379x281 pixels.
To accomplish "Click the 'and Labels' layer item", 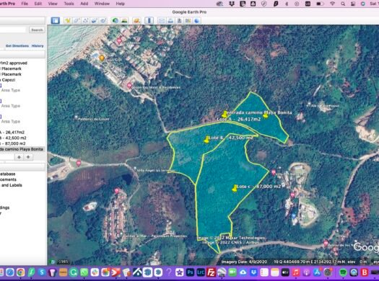I will coord(12,185).
